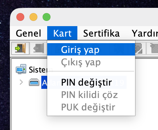Select the disabled Çıkış yap entry

pos(91,62)
